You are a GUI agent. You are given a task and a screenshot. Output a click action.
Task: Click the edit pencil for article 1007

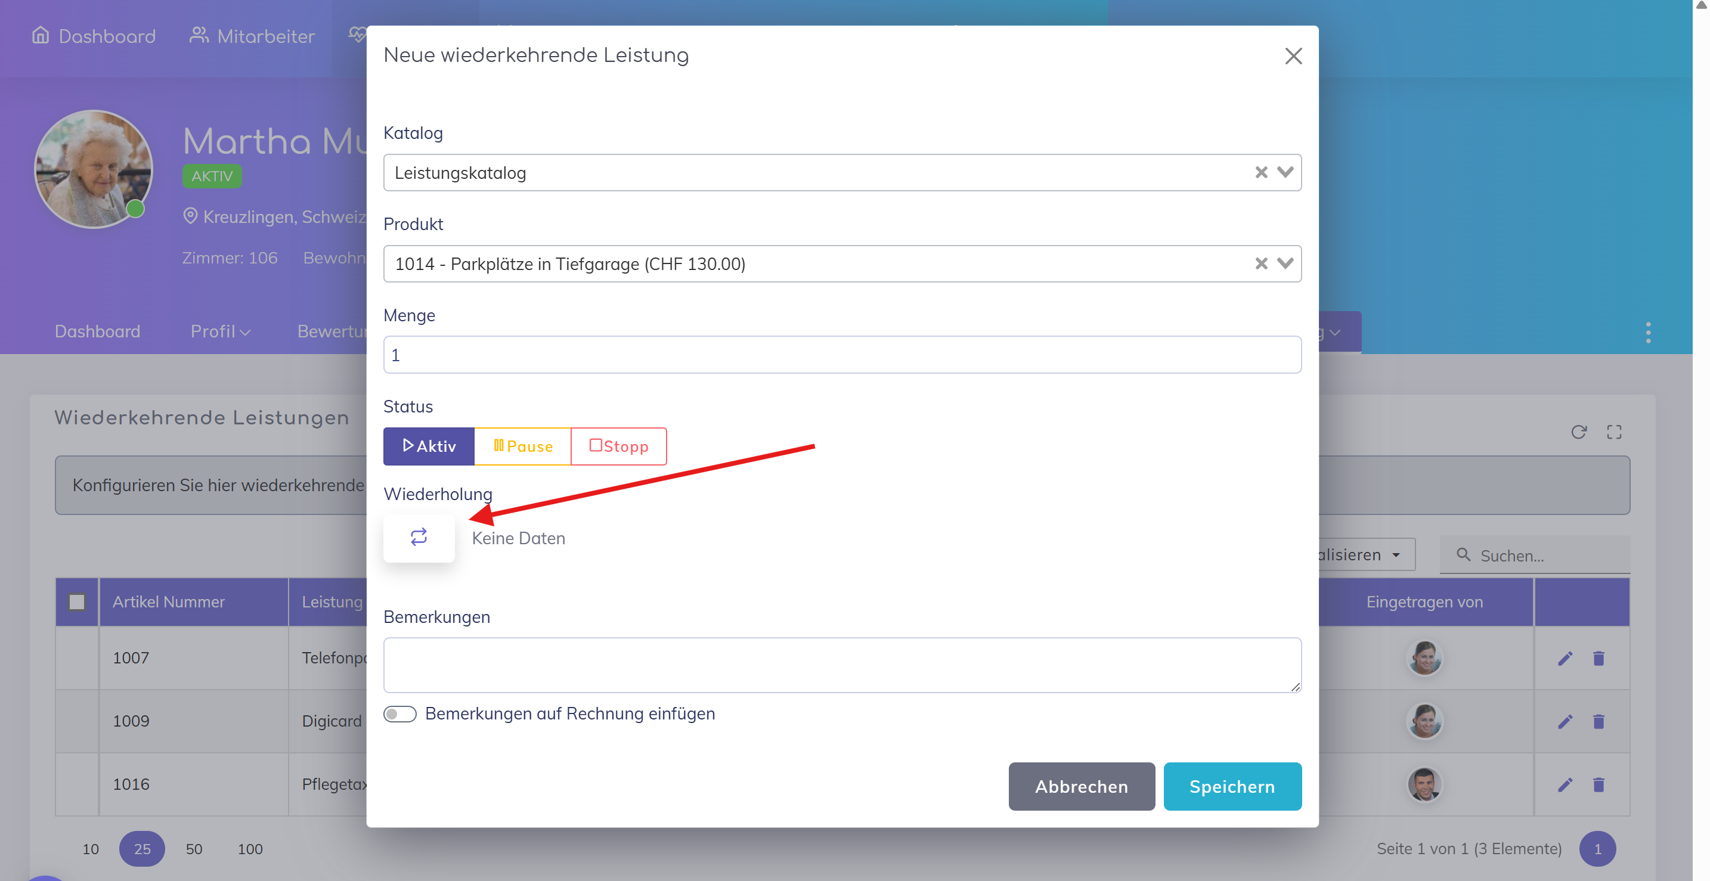(1565, 658)
